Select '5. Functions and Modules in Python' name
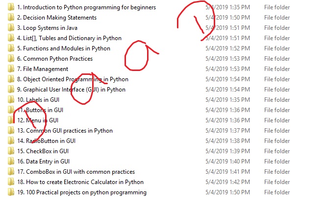The image size is (324, 209). [64, 48]
